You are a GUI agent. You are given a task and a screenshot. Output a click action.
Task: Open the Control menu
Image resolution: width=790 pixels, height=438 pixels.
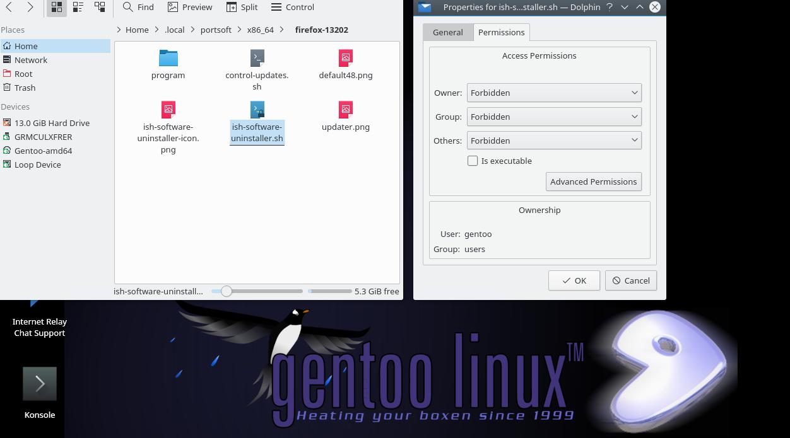tap(292, 7)
